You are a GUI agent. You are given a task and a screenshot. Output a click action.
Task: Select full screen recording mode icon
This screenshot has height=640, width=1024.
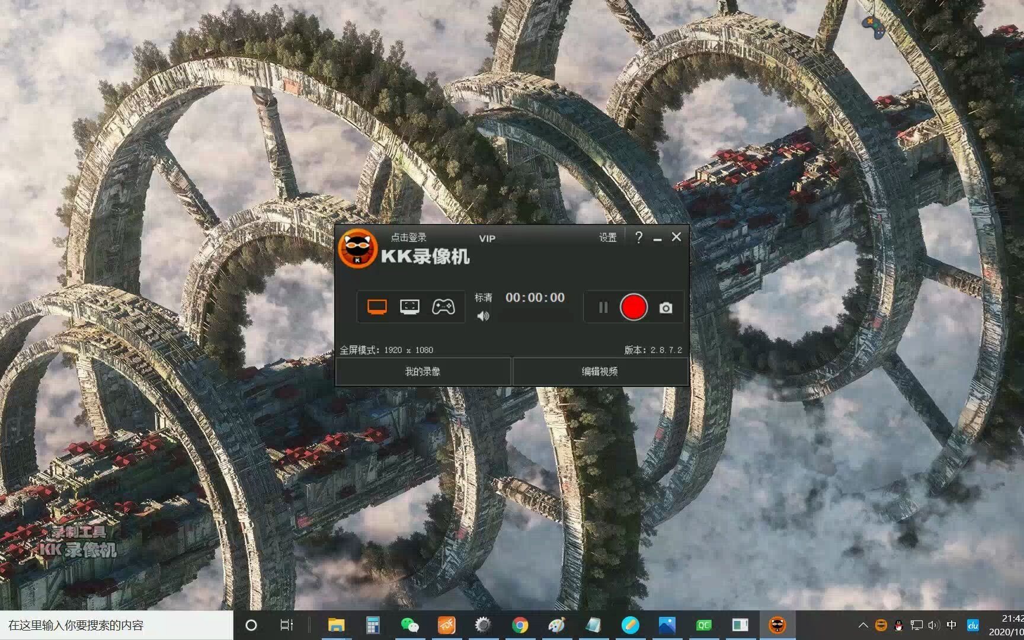tap(377, 306)
